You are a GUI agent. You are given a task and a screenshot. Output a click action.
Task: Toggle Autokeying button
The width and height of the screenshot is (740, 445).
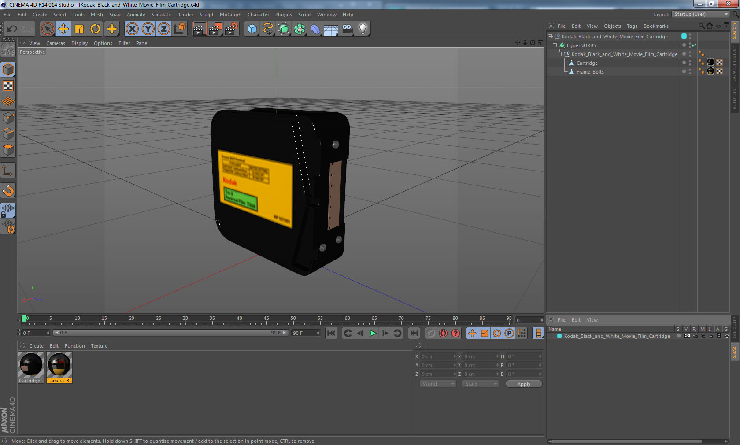[443, 333]
